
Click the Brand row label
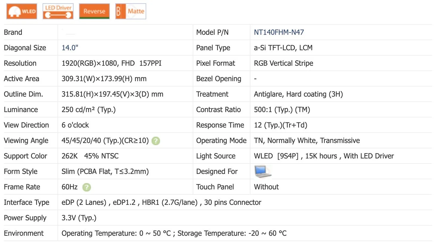13,32
